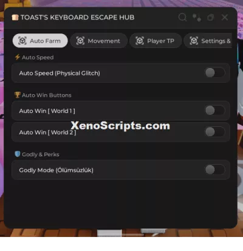Click the lightning bolt Auto Speed icon

(18, 57)
